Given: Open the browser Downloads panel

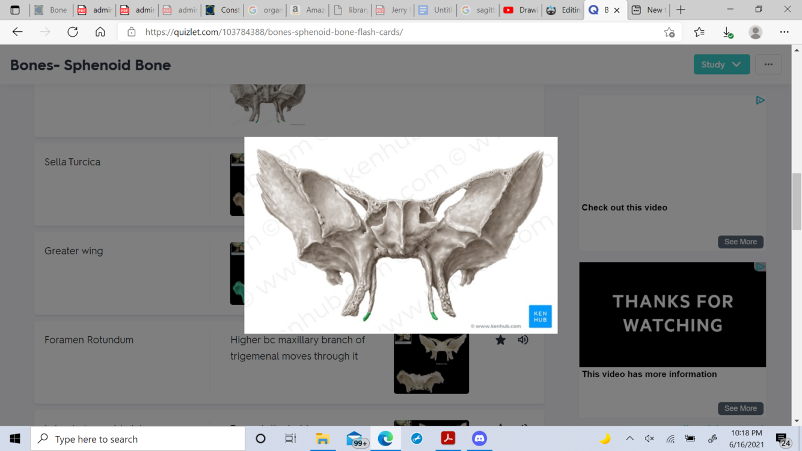Looking at the screenshot, I should click(727, 32).
